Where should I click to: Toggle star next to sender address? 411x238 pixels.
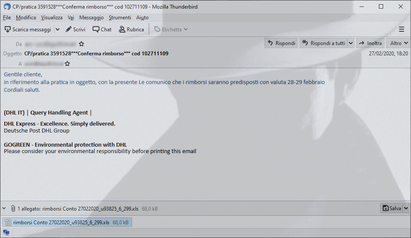pyautogui.click(x=81, y=44)
